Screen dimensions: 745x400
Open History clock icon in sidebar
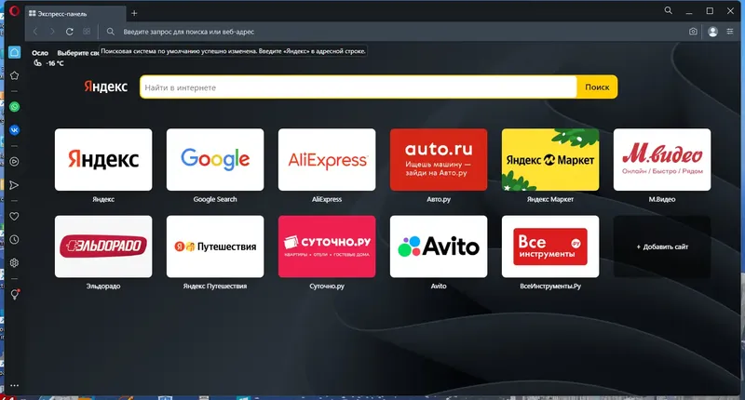[14, 240]
